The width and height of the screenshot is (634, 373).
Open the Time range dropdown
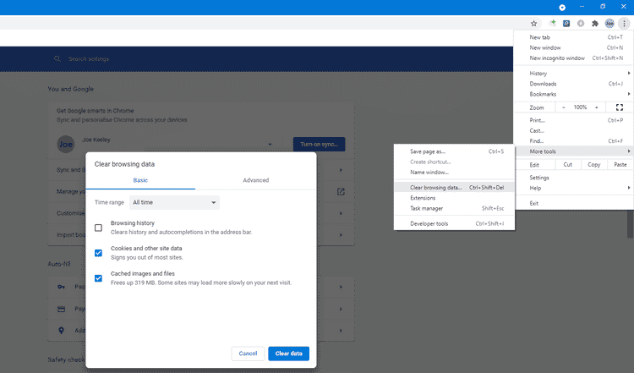pyautogui.click(x=175, y=203)
